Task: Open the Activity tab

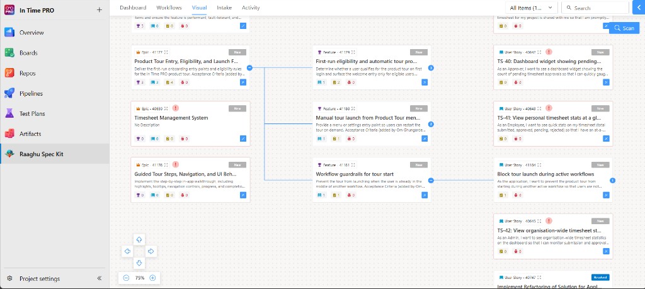Action: (251, 8)
